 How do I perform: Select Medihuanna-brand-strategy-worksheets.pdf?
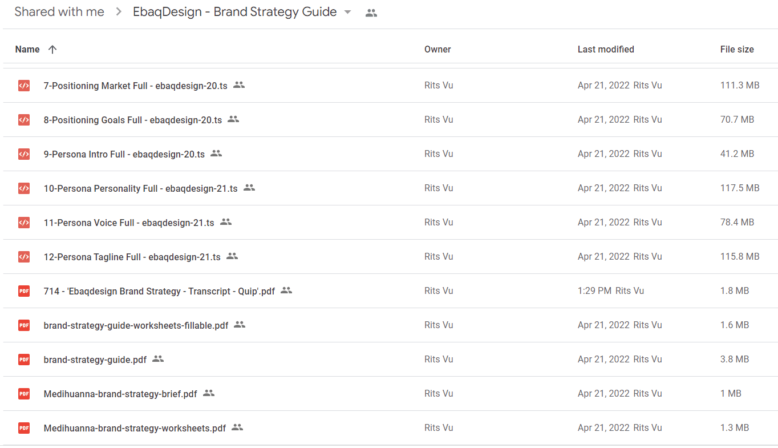135,428
